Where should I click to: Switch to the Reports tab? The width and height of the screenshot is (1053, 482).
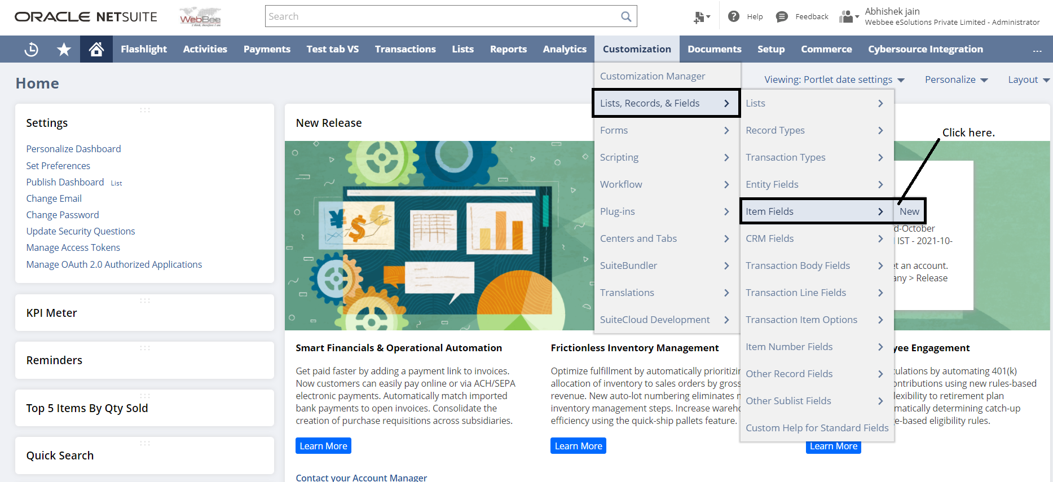pos(508,50)
